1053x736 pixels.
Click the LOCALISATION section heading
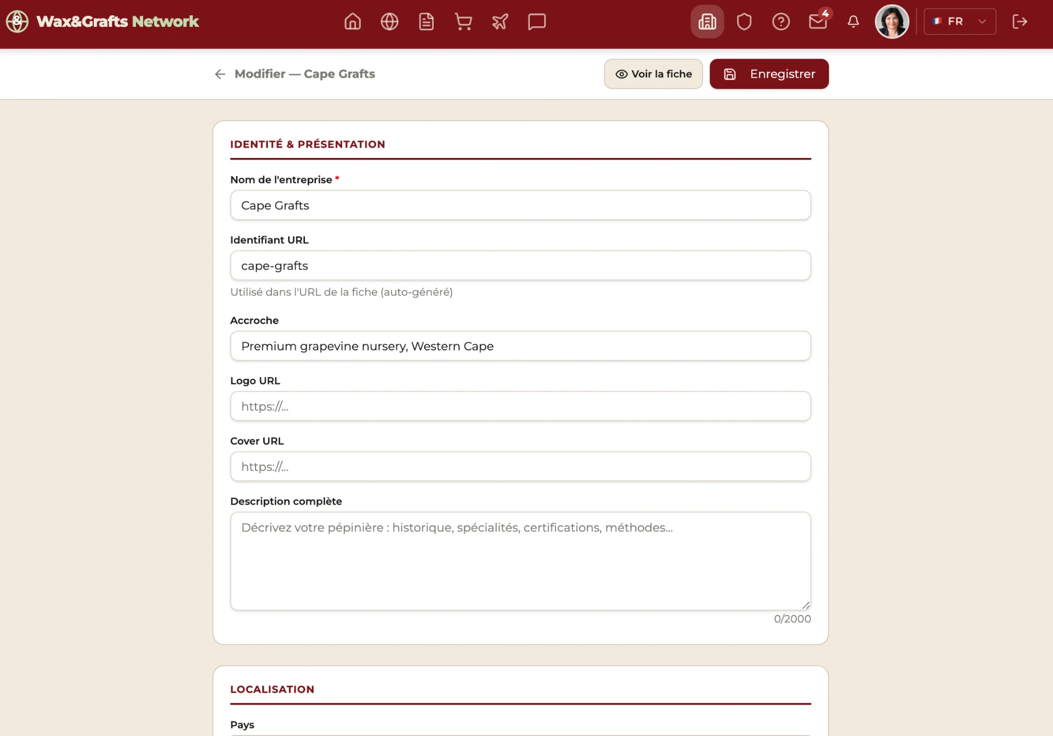point(272,689)
